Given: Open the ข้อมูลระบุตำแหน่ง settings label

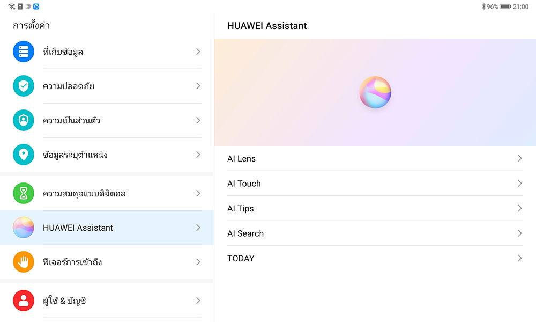Looking at the screenshot, I should (x=75, y=155).
